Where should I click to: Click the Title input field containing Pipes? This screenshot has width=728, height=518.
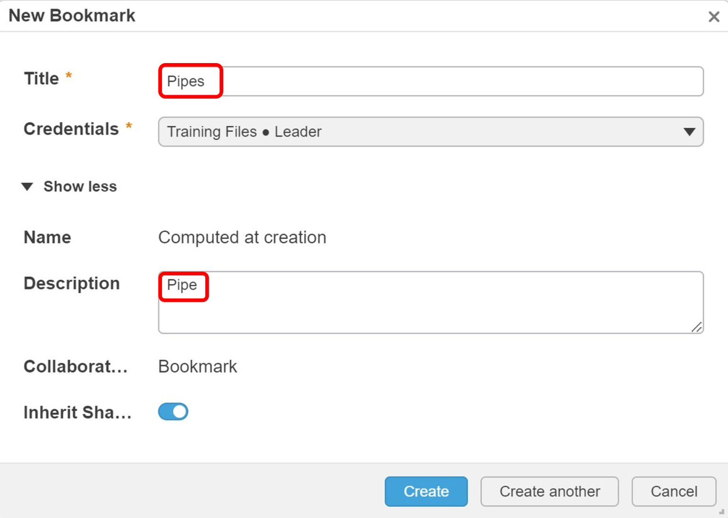click(x=431, y=81)
